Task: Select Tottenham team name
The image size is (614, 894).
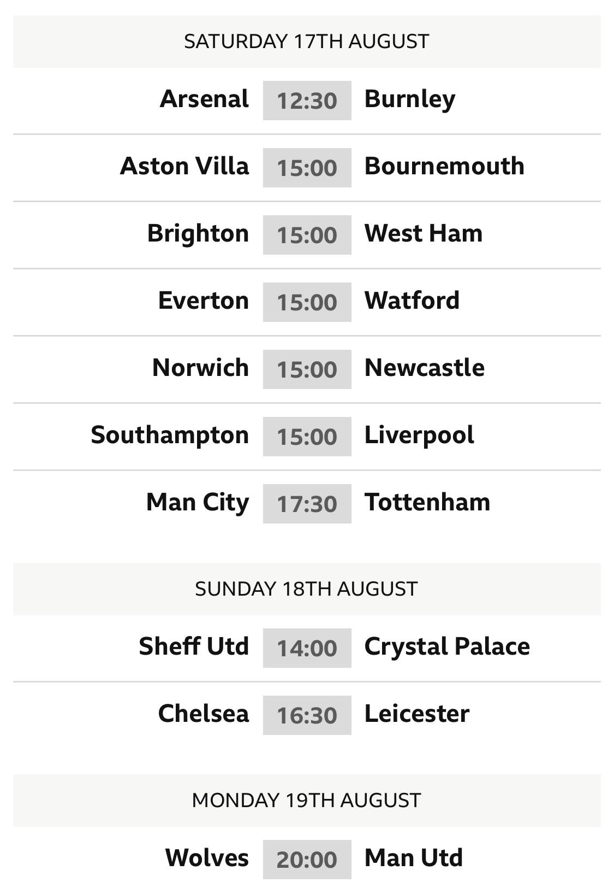Action: tap(427, 502)
